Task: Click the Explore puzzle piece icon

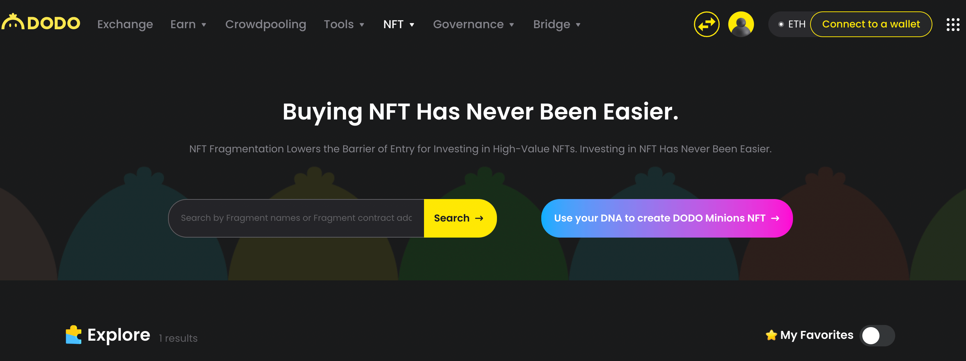Action: coord(74,335)
